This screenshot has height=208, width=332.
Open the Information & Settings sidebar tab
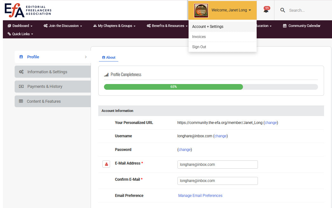click(47, 72)
